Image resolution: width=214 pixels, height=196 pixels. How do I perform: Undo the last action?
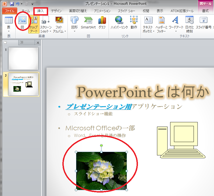pos(17,4)
